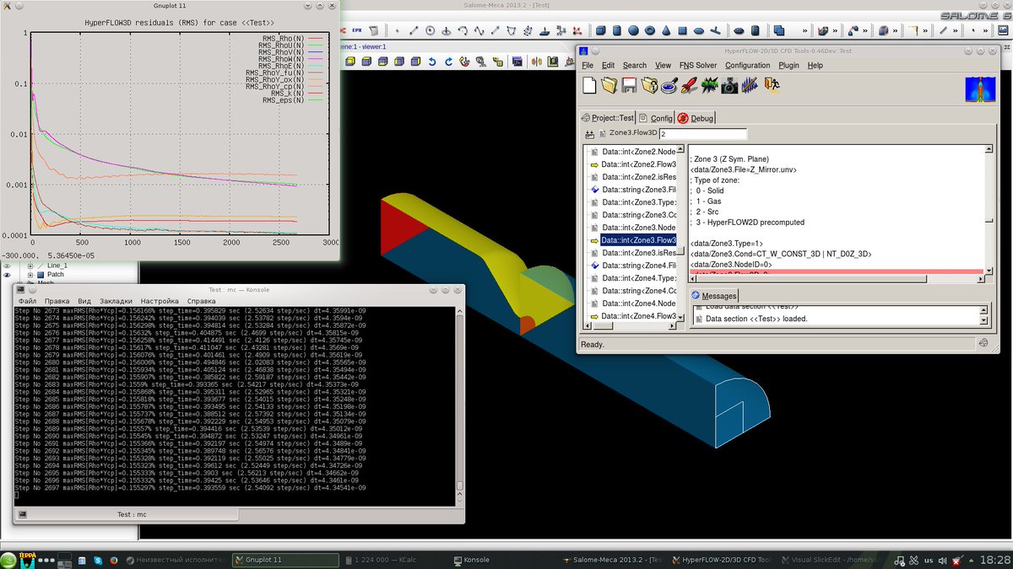Click the green explosion icon in HyperFLOW toolbar
This screenshot has height=569, width=1013.
tap(709, 85)
